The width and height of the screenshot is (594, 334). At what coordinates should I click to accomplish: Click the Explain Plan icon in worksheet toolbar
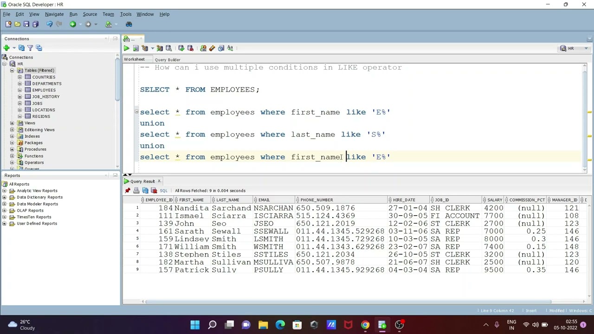(x=145, y=48)
